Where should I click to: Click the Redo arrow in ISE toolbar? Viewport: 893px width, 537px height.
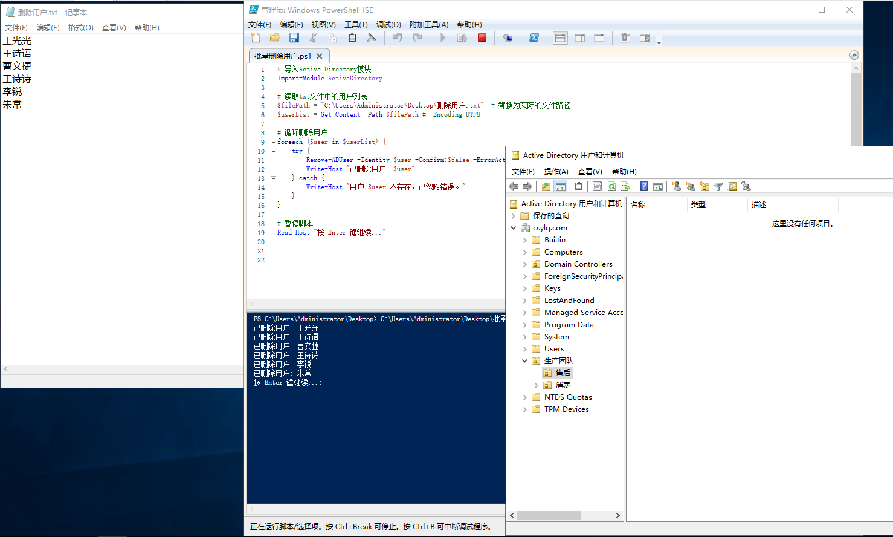(x=417, y=38)
